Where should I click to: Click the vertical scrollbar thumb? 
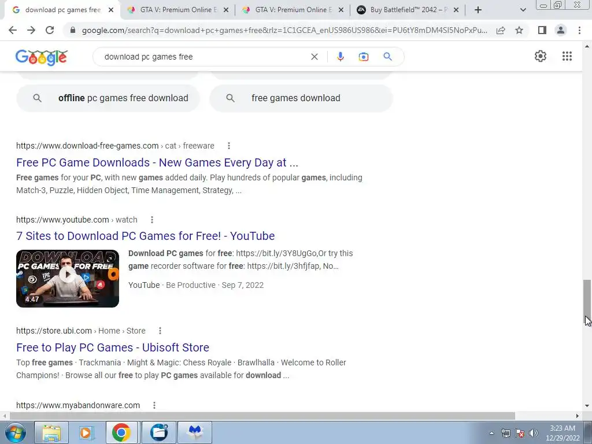[587, 300]
